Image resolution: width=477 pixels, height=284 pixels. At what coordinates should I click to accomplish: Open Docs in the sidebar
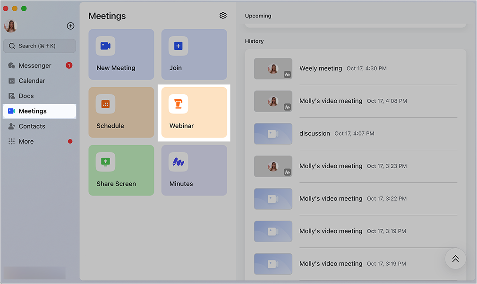tap(26, 96)
